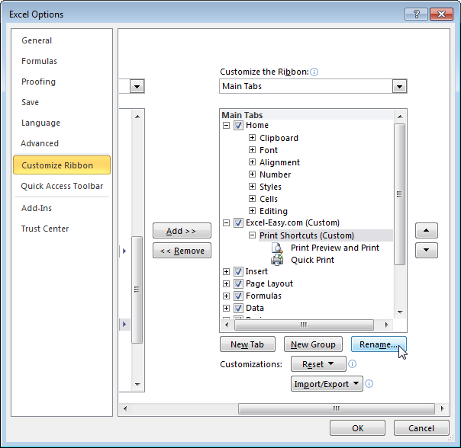
Task: Expand the Formulas tab node
Action: (226, 296)
